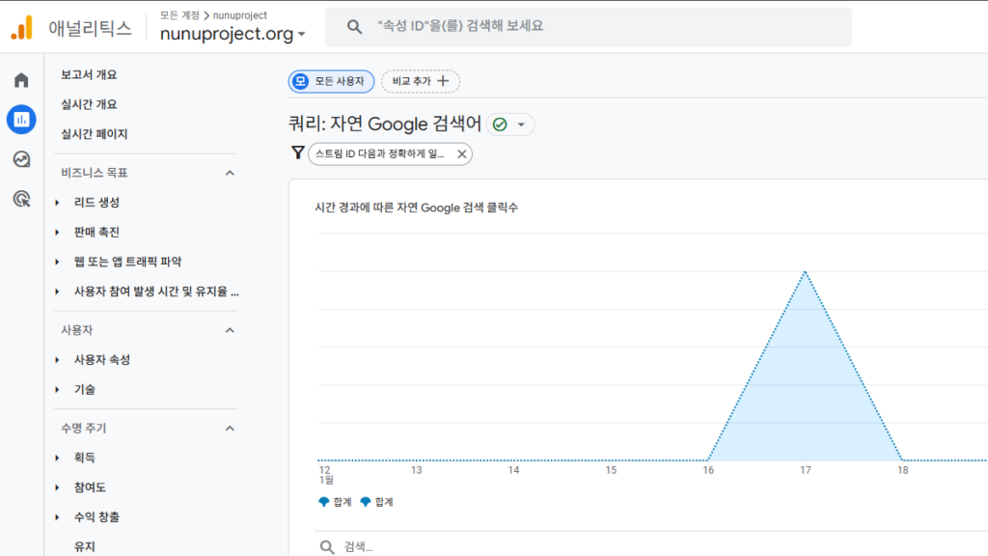The height and width of the screenshot is (556, 988).
Task: Collapse the 수명 주기 section
Action: coord(230,428)
